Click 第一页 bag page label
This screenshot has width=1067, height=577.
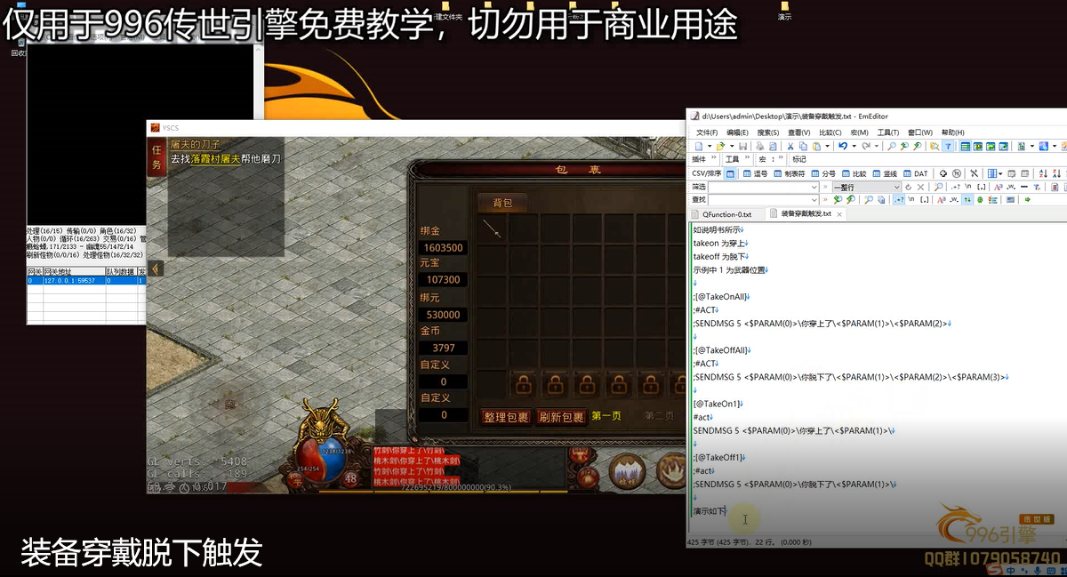click(x=606, y=416)
